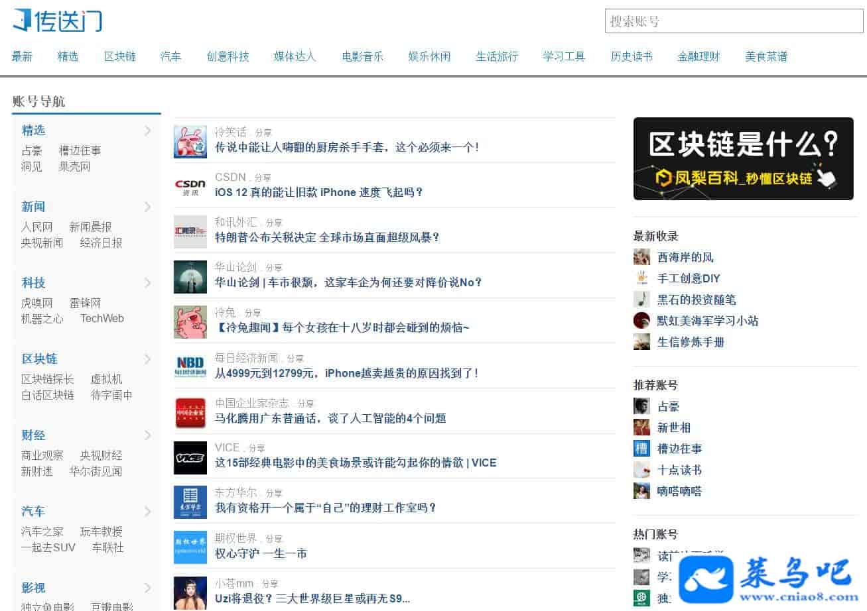This screenshot has height=611, width=867.
Task: Open 果壳网 under the 精选 section
Action: [x=74, y=166]
